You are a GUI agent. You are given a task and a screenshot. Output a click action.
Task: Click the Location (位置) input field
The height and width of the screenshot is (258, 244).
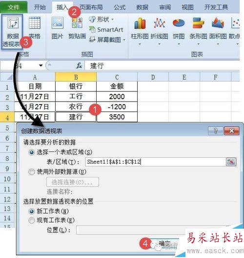[x=131, y=230]
